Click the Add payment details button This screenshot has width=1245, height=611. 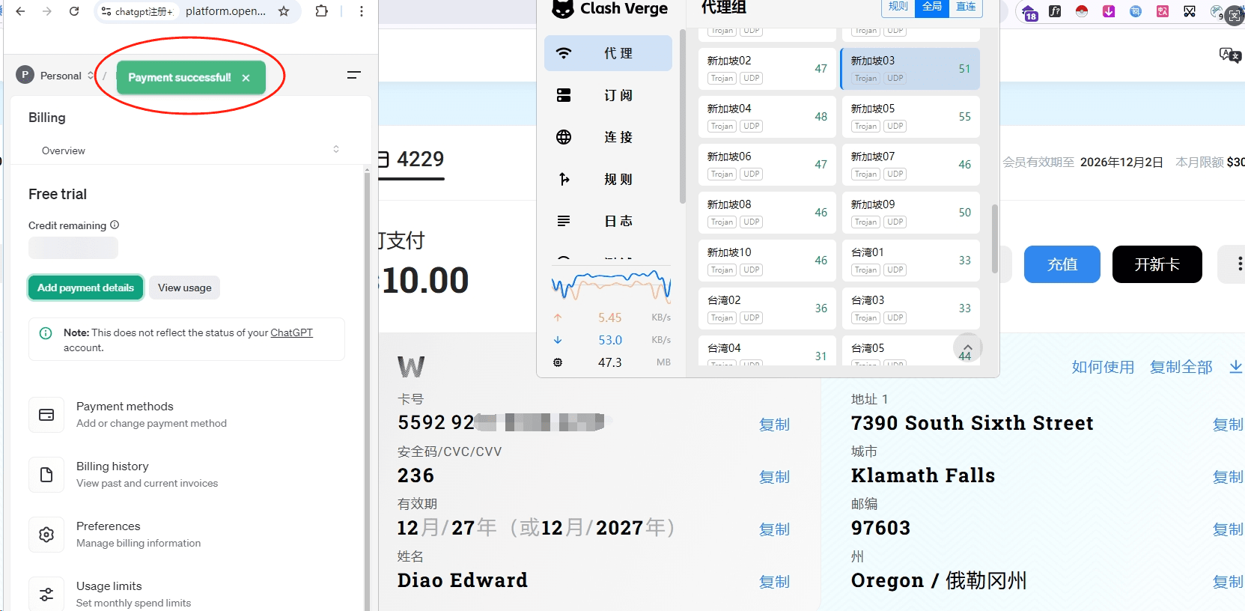coord(85,288)
